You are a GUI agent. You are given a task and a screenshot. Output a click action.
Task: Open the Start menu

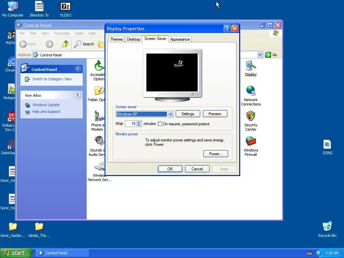tap(16, 253)
